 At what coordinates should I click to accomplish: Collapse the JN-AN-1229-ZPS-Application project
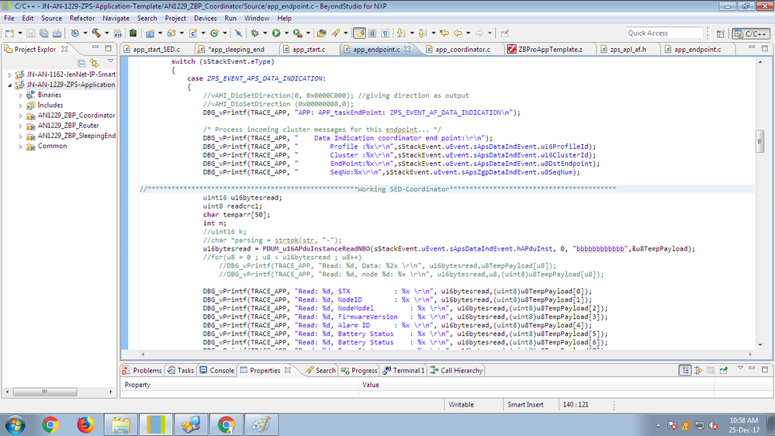pos(10,85)
